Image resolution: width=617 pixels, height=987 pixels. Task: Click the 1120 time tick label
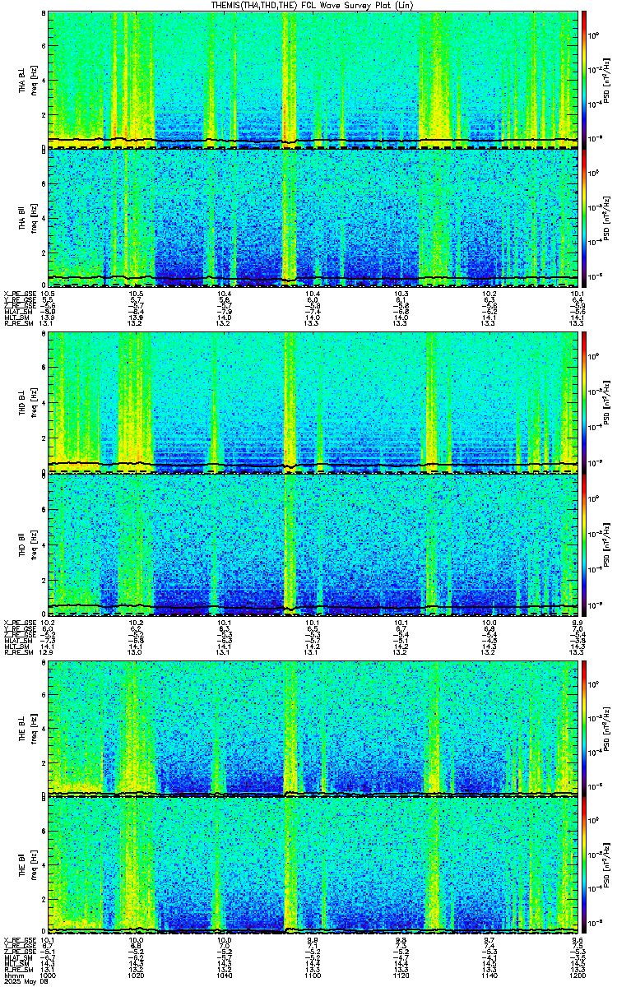coord(401,975)
